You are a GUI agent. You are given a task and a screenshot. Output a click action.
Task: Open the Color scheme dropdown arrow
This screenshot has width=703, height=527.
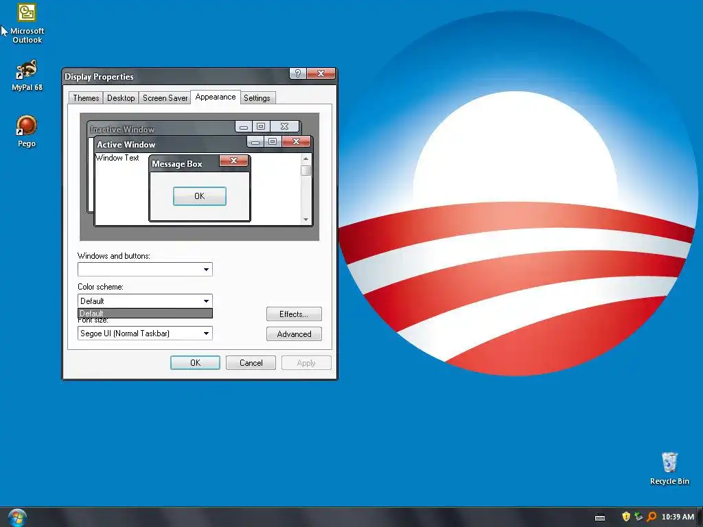click(206, 301)
